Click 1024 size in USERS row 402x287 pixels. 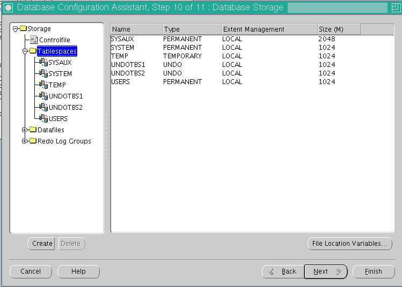coord(327,81)
